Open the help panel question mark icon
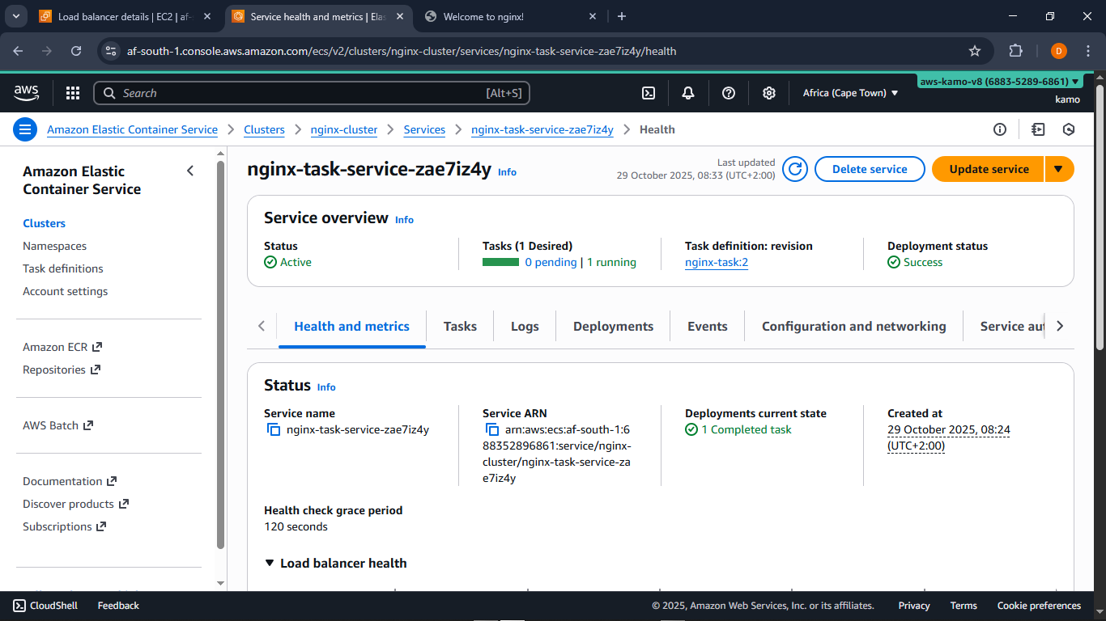 coord(728,93)
